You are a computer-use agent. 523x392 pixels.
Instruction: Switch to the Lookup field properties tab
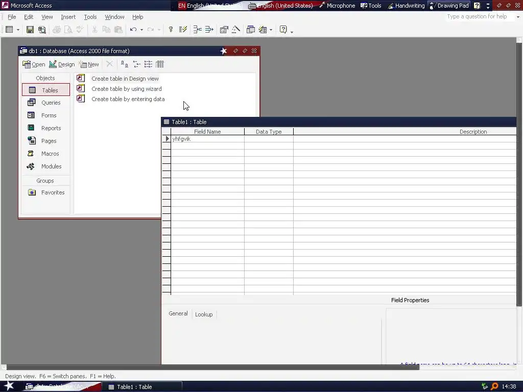coord(204,314)
